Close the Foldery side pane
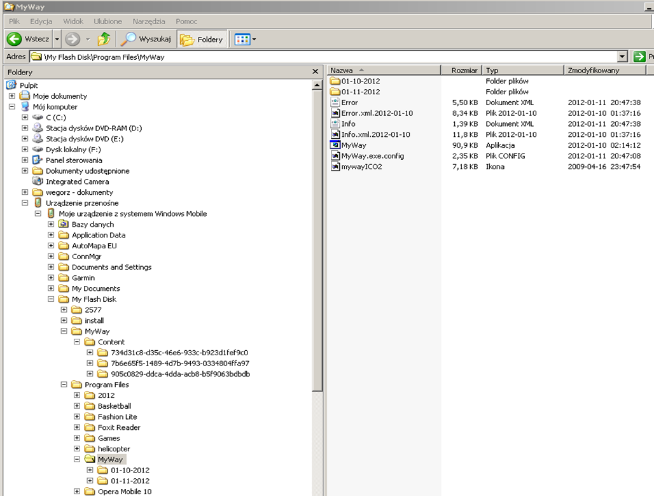This screenshot has width=654, height=496. (316, 72)
